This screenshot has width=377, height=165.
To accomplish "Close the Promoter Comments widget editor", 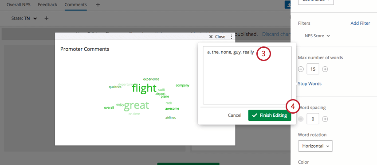I will coord(217,36).
